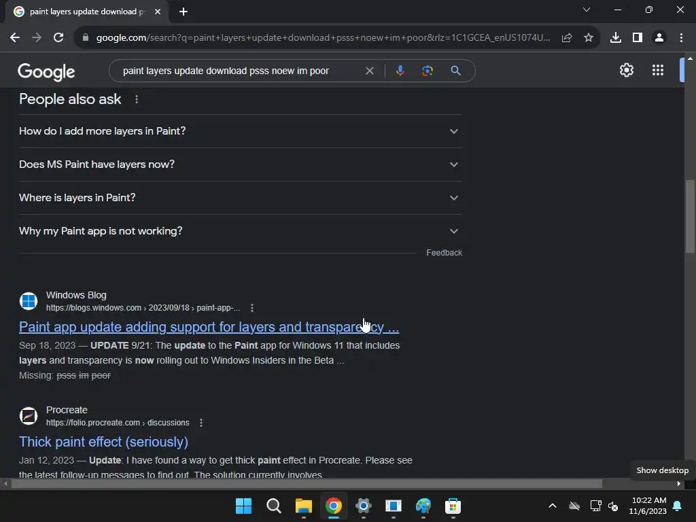The height and width of the screenshot is (522, 696).
Task: Open Google apps grid
Action: tap(658, 70)
